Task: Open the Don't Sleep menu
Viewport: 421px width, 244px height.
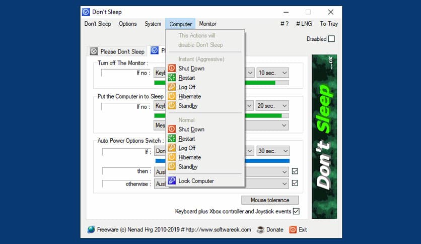Action: pos(98,24)
